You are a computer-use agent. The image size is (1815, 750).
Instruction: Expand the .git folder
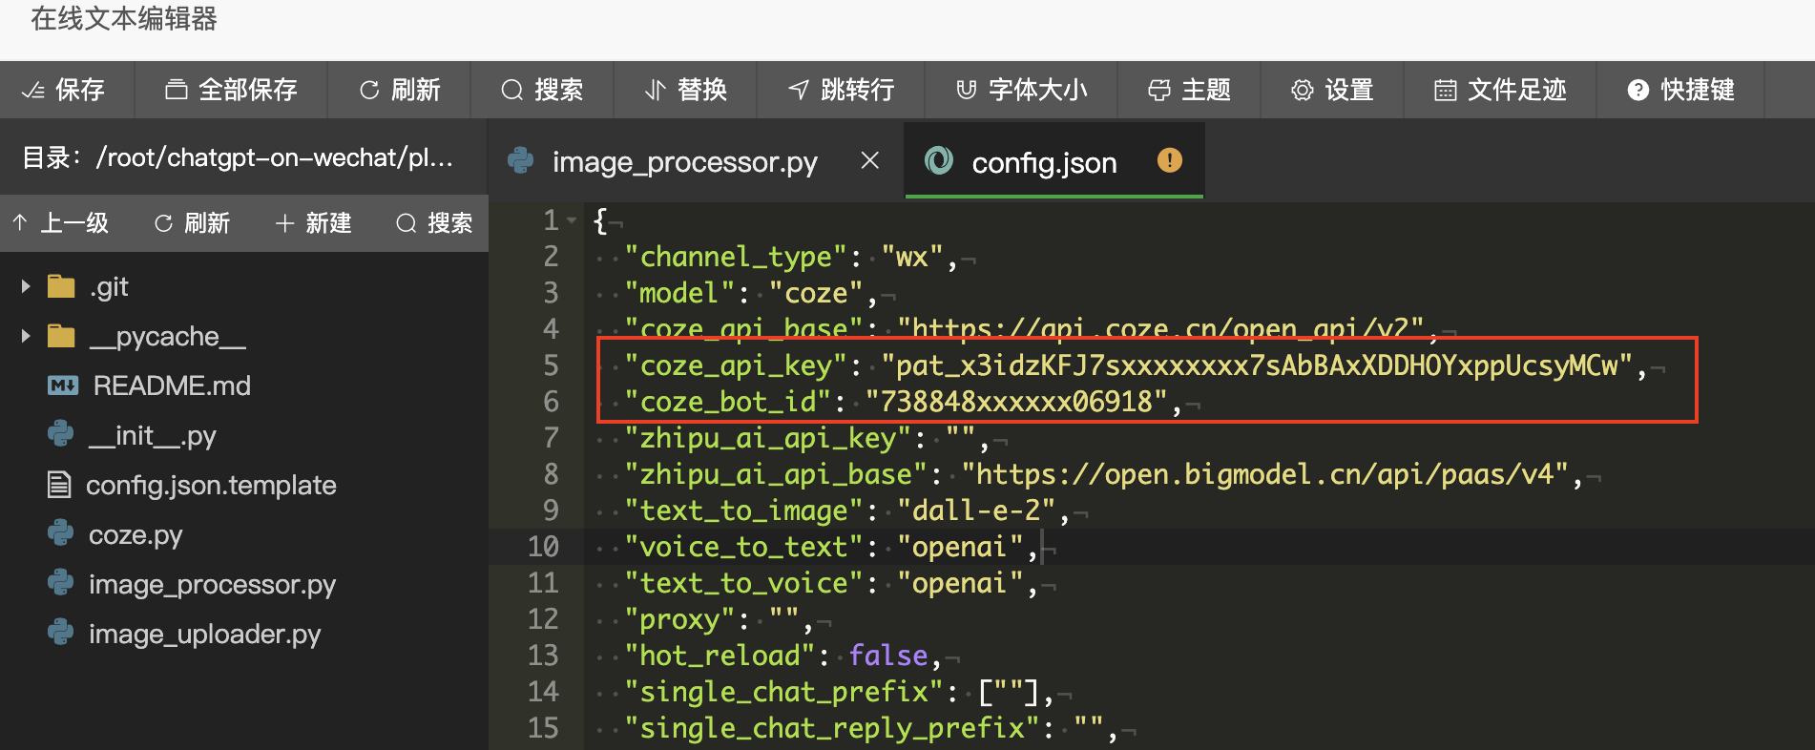pos(26,286)
